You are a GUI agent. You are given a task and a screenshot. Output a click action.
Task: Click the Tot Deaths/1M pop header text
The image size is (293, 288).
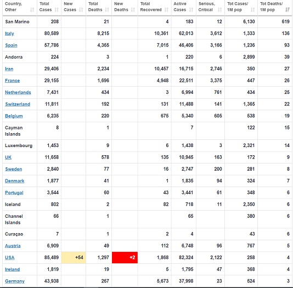coord(271,7)
